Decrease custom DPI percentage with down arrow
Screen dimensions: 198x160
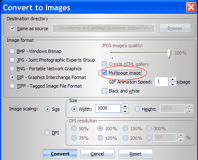click(x=181, y=140)
